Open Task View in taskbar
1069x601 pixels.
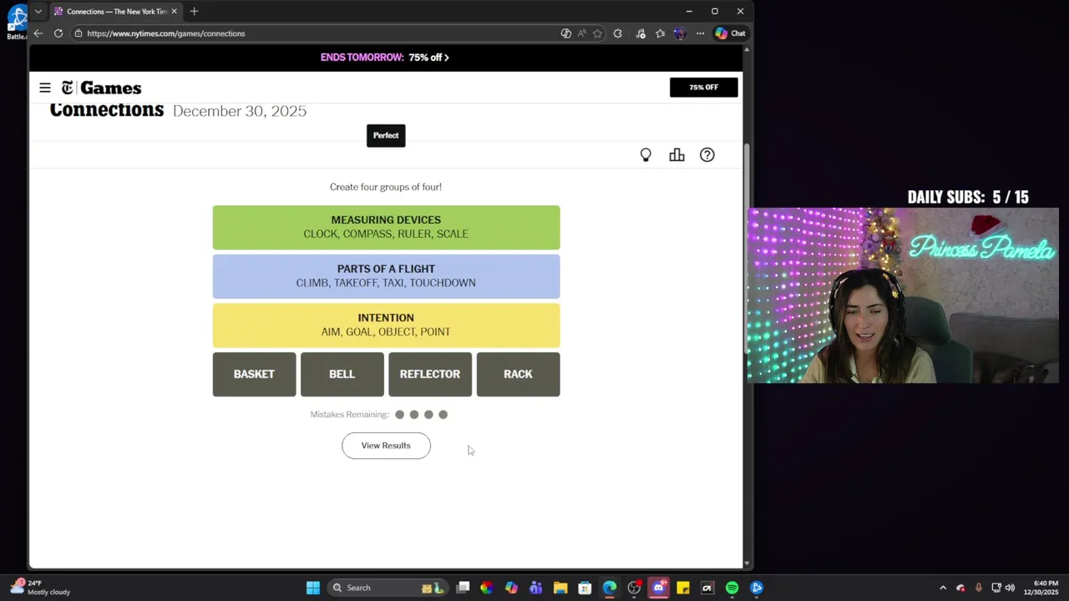[463, 588]
